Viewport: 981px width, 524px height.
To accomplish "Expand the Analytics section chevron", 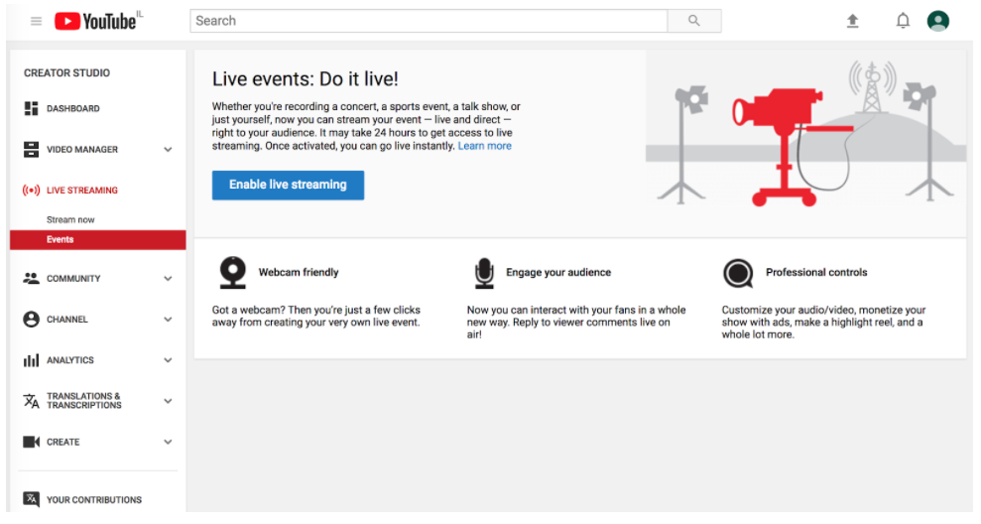I will pyautogui.click(x=168, y=360).
